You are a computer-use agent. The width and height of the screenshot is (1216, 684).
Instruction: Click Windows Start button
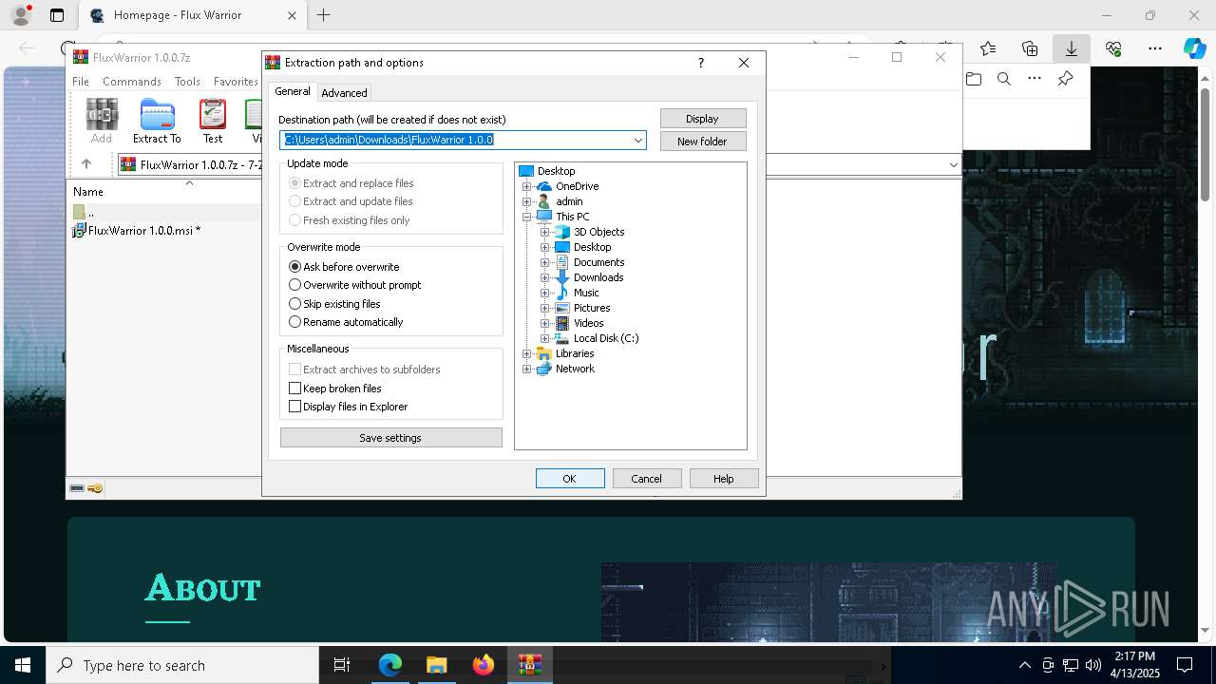pyautogui.click(x=23, y=665)
